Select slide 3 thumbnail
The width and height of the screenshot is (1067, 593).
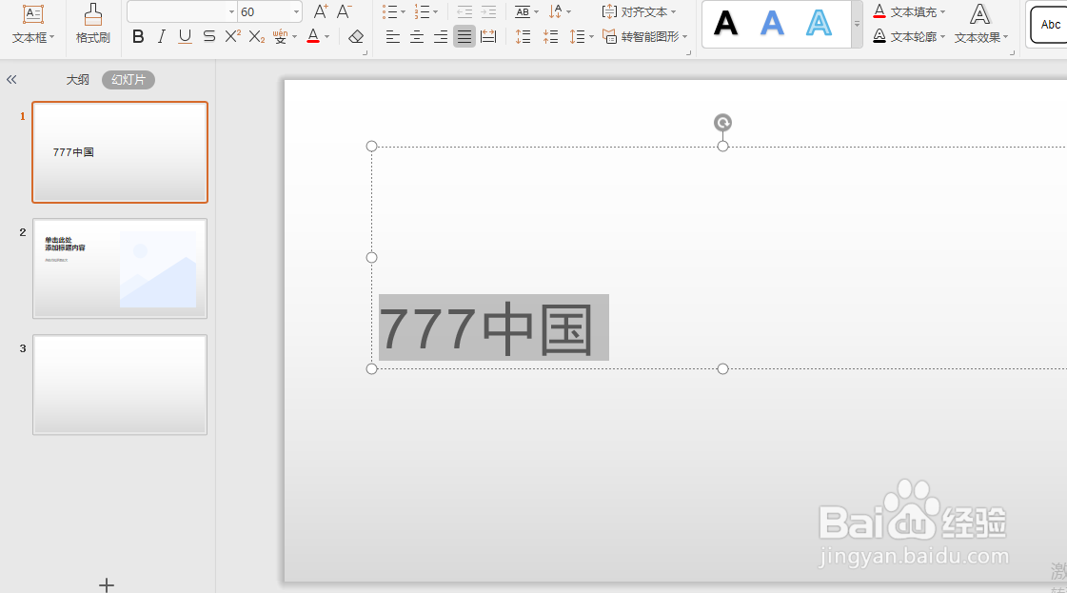pos(119,385)
